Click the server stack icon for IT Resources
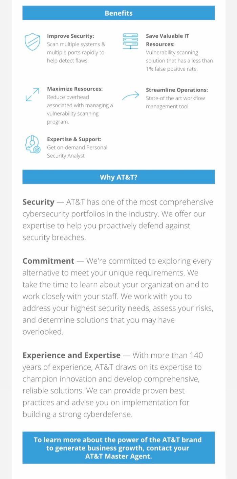Viewport: 237px width, 479px height. (130, 41)
